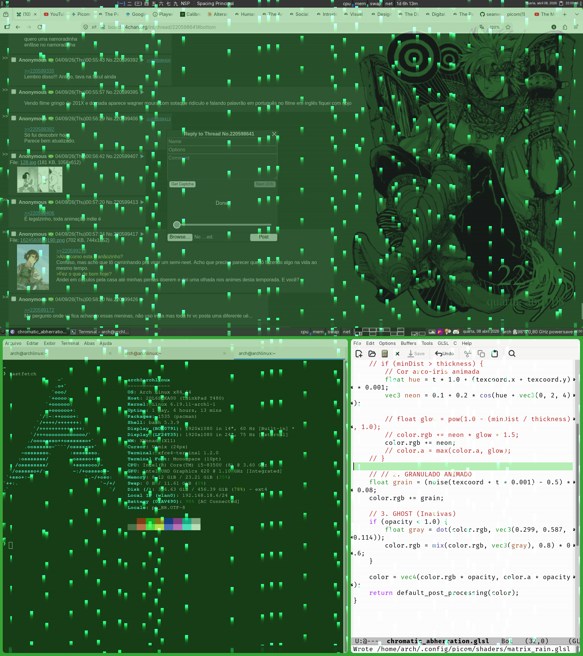This screenshot has height=656, width=583.
Task: Click the Discord tray icon
Action: coord(456,332)
